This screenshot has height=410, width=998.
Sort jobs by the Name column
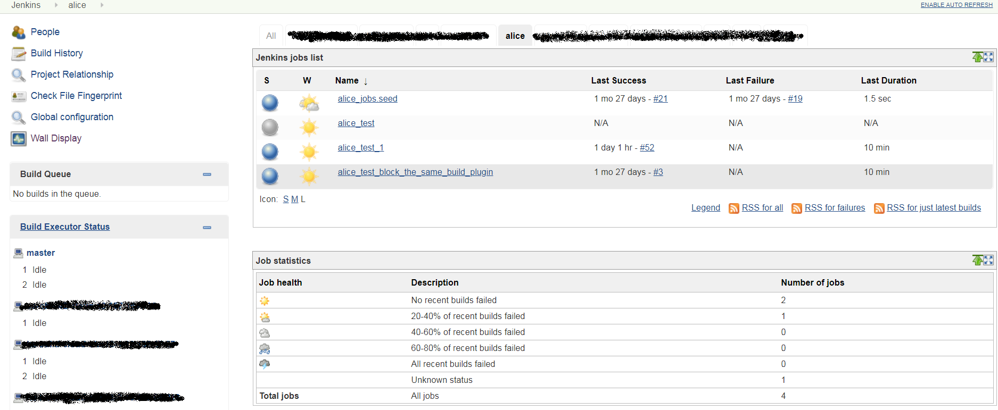point(351,81)
